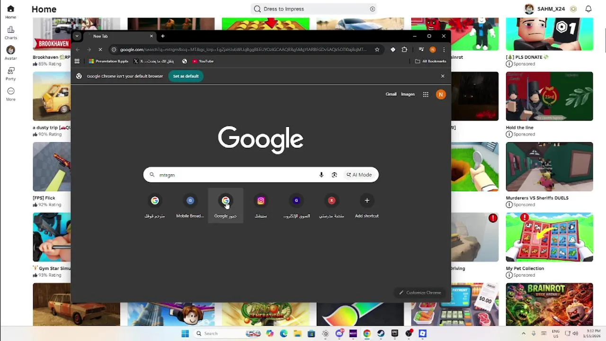Open Chrome profile N in toolbar
The image size is (606, 341).
432,49
